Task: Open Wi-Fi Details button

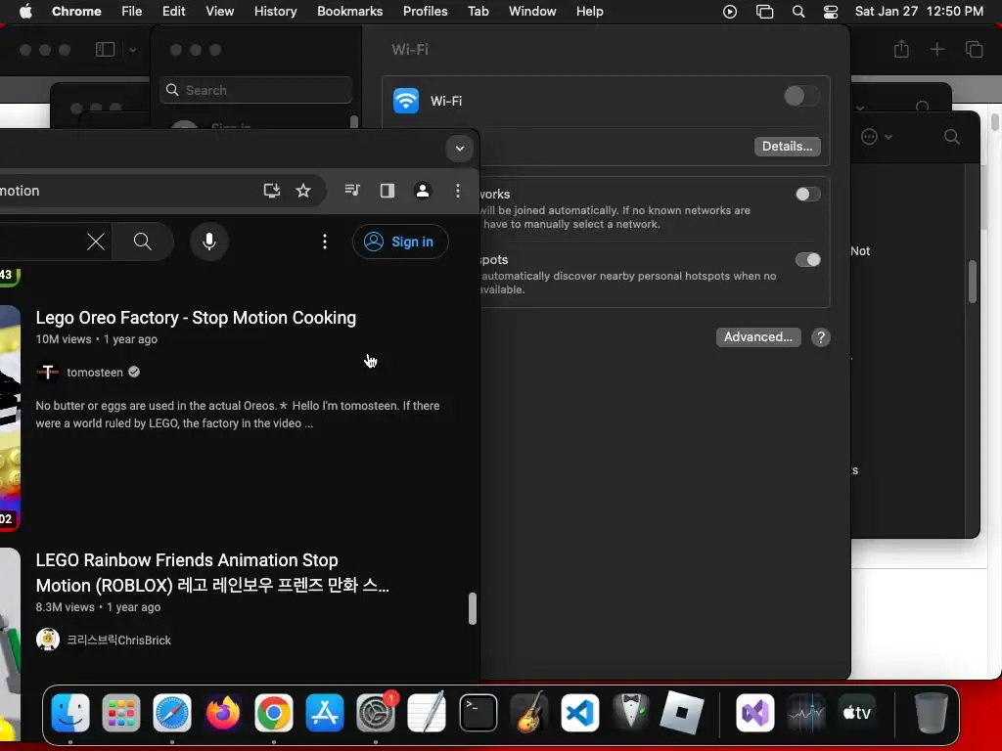Action: tap(788, 147)
